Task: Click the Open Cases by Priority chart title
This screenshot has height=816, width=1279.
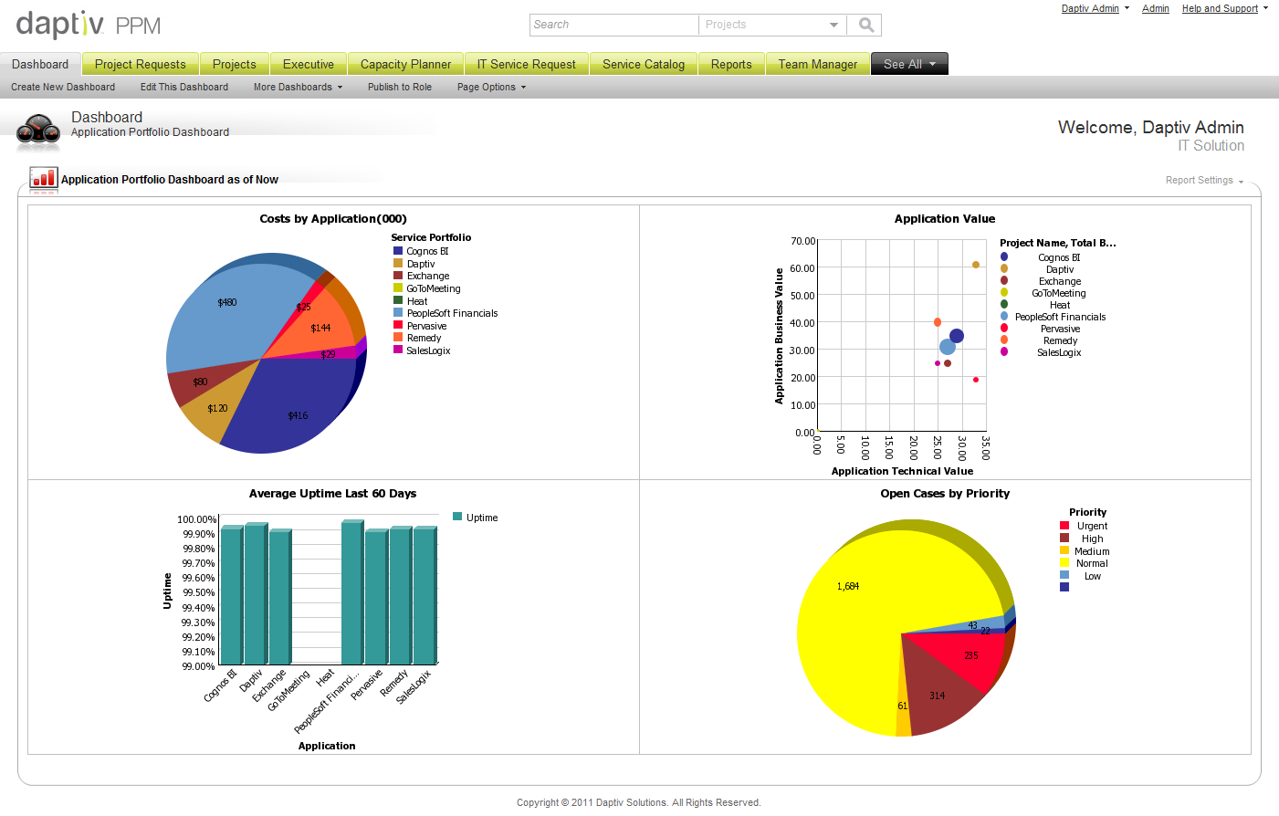Action: [945, 494]
